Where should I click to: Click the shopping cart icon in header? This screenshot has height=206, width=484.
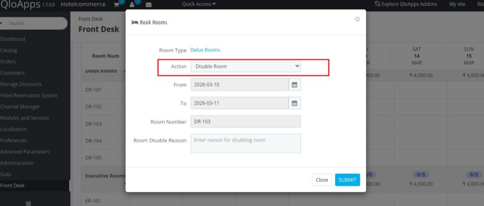click(117, 5)
